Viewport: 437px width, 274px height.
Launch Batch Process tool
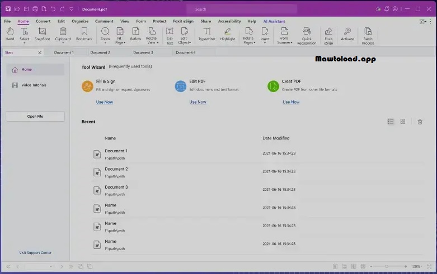[368, 36]
